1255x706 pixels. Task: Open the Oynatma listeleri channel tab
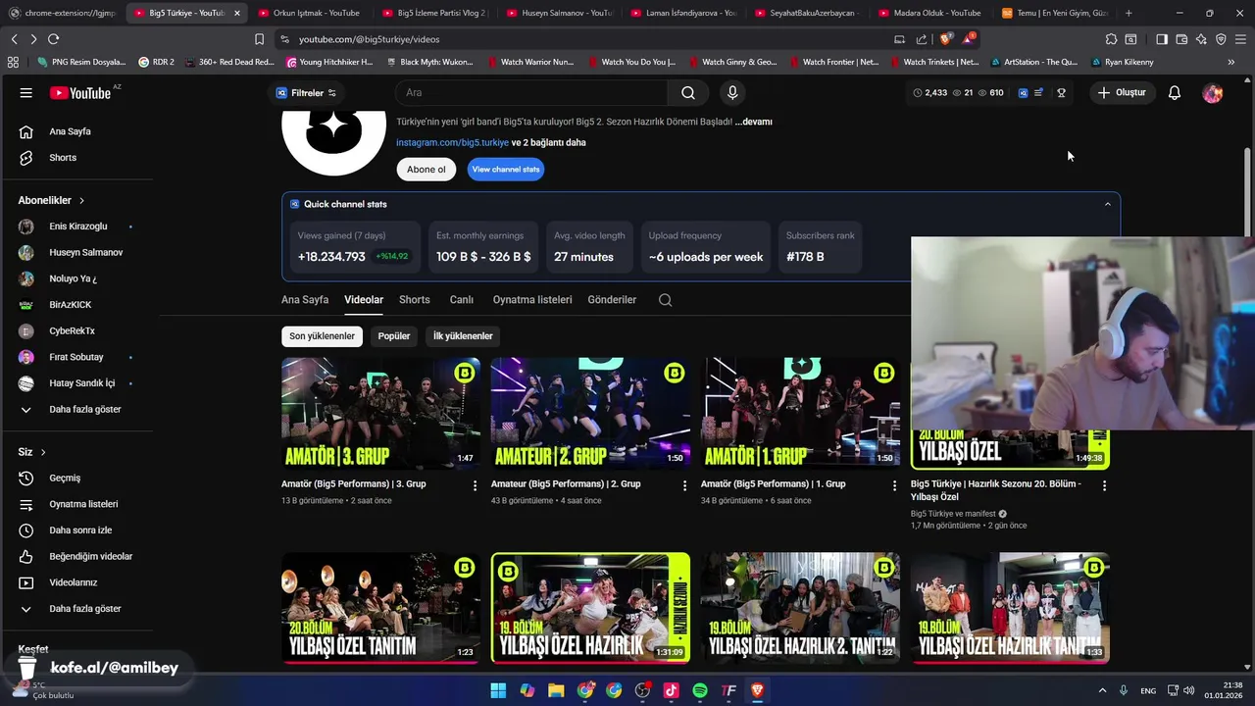[532, 300]
